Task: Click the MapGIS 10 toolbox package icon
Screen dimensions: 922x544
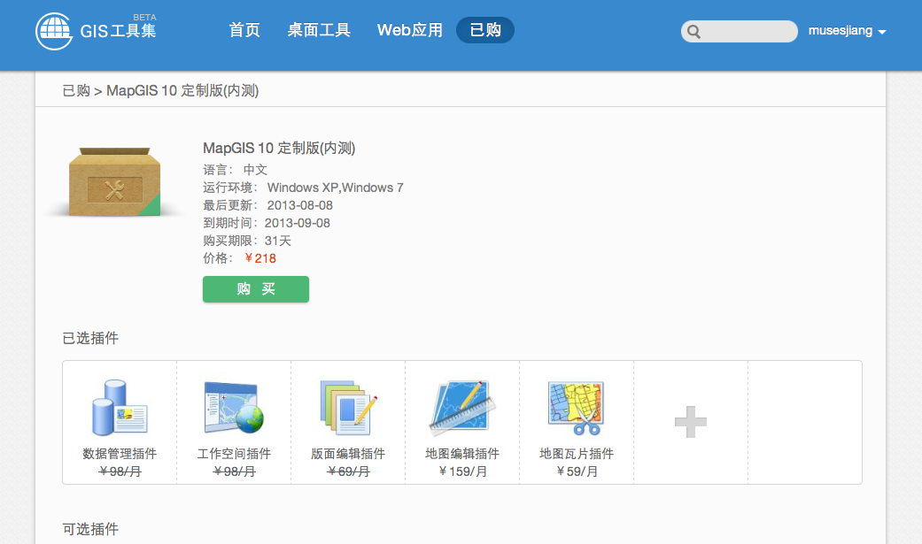Action: point(114,181)
